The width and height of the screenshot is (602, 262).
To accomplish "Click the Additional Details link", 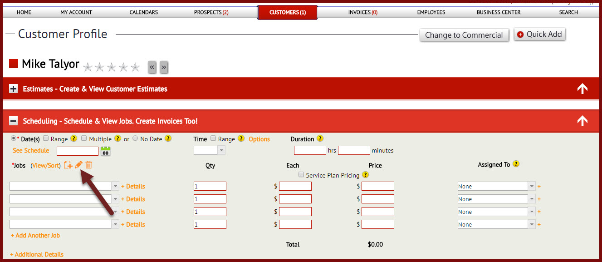I will point(37,255).
